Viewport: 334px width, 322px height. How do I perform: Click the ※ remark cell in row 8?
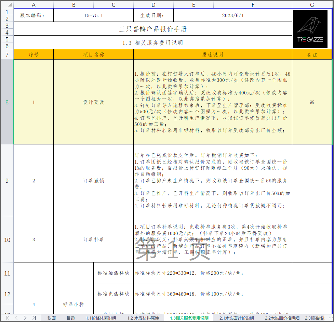(312, 102)
